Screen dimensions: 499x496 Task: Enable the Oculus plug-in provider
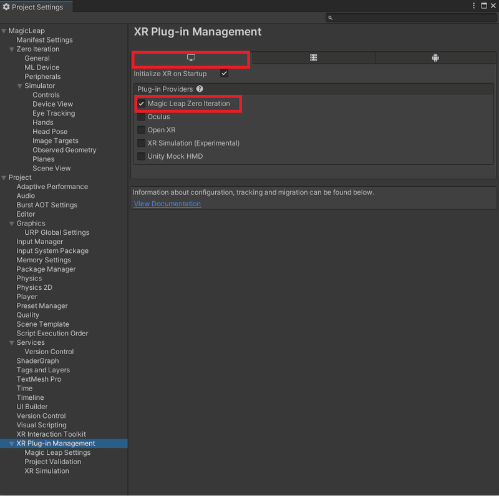pos(142,117)
